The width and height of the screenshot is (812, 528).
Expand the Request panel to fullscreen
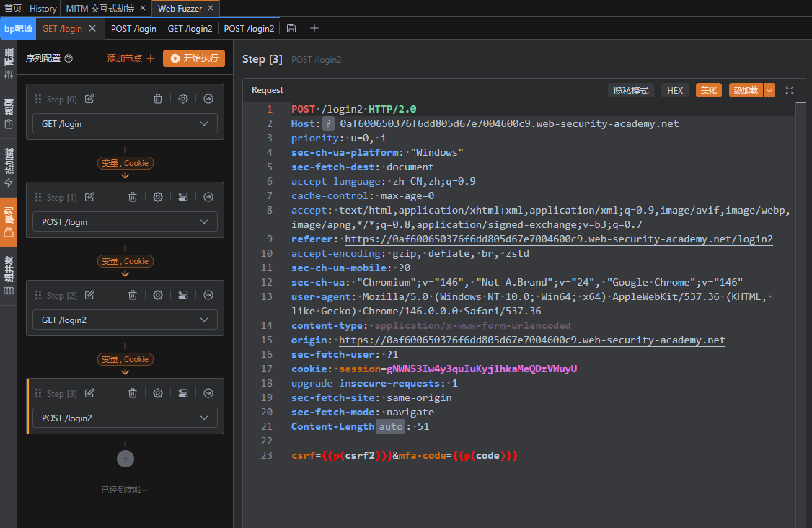[x=790, y=90]
